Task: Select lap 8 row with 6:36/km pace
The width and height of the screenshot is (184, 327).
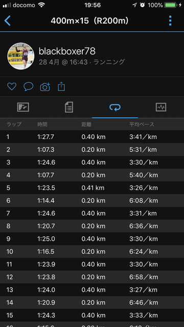Action: click(92, 226)
